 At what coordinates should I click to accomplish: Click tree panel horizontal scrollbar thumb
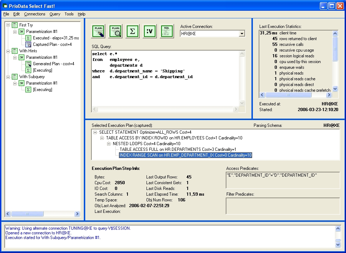[x=27, y=214]
